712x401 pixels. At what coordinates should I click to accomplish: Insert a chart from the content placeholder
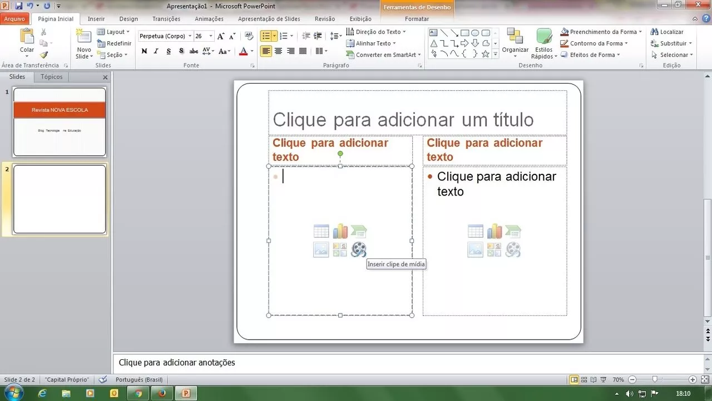[340, 231]
